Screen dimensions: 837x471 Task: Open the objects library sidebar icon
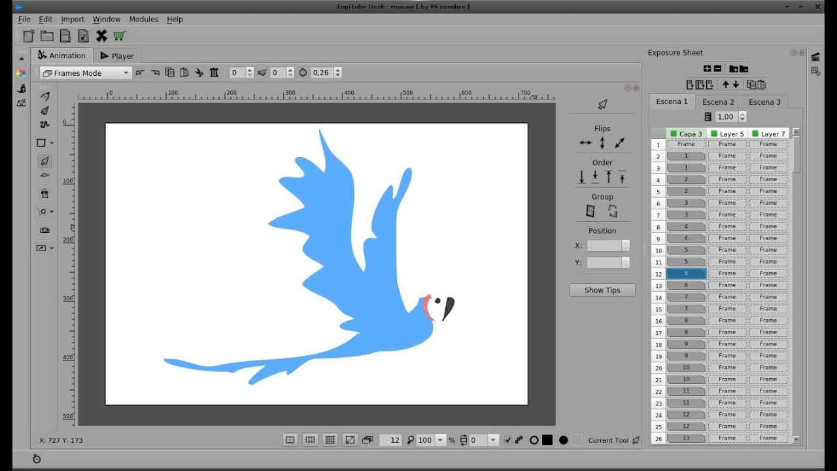click(21, 103)
